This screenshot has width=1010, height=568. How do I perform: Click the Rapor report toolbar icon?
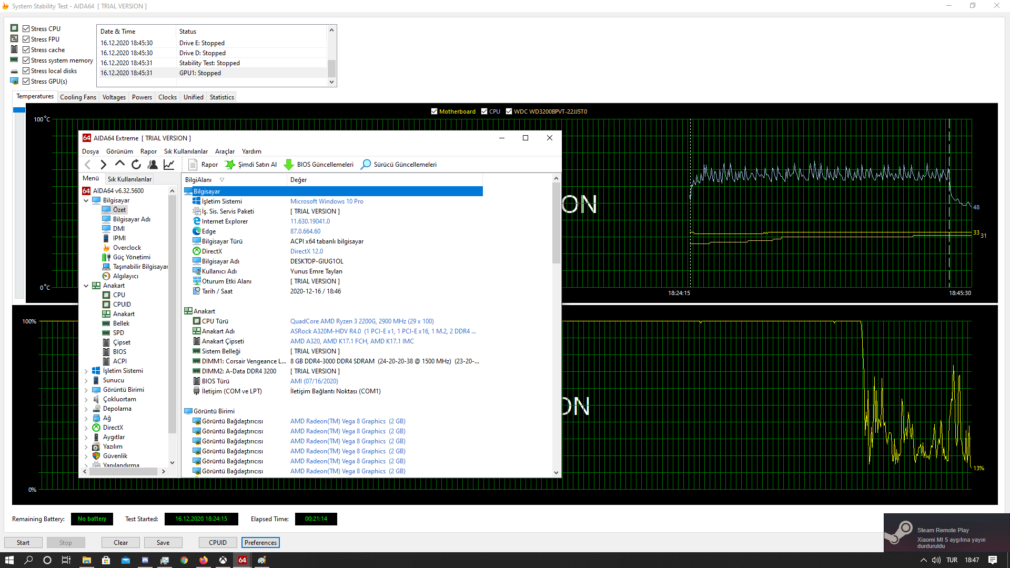pyautogui.click(x=193, y=165)
